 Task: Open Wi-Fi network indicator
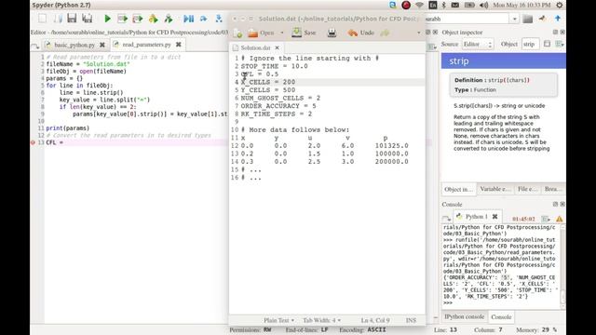coord(420,5)
